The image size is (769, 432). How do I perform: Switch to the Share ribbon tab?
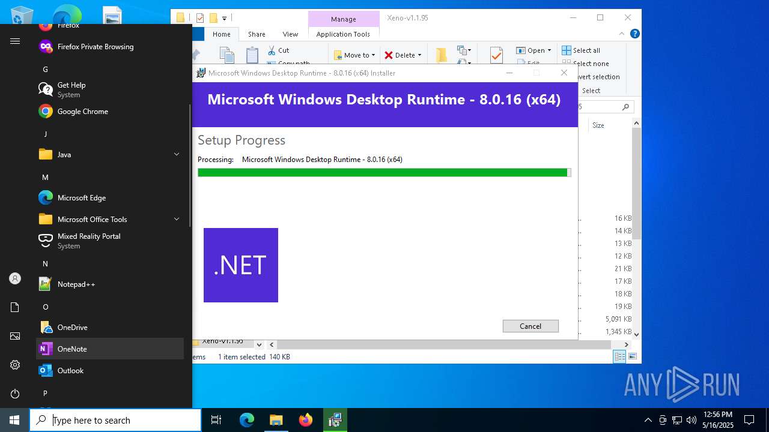pyautogui.click(x=257, y=34)
